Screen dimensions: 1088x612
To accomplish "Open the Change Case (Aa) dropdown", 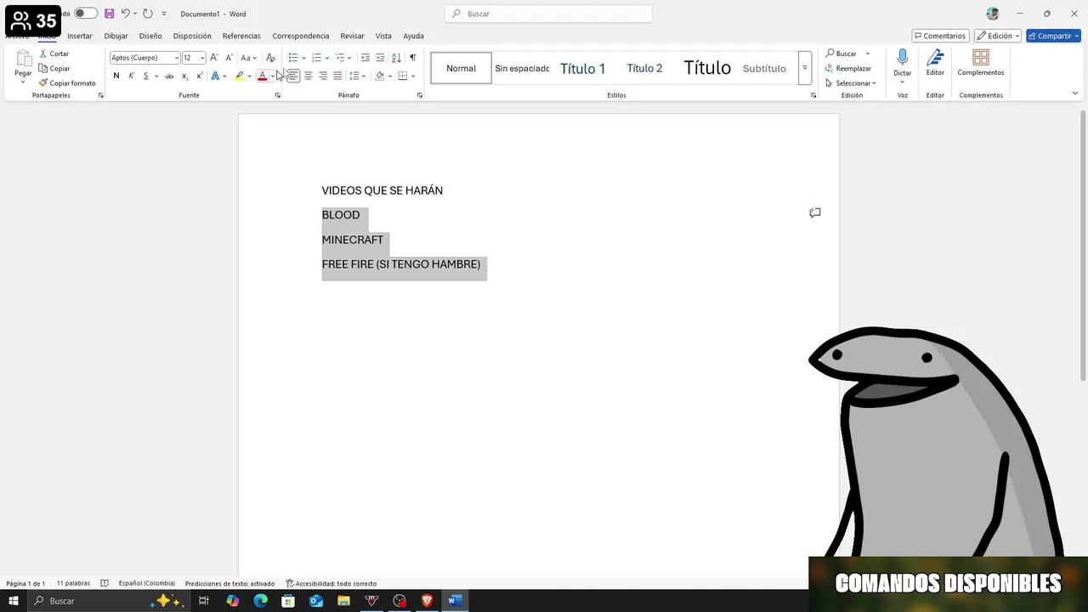I will 248,58.
